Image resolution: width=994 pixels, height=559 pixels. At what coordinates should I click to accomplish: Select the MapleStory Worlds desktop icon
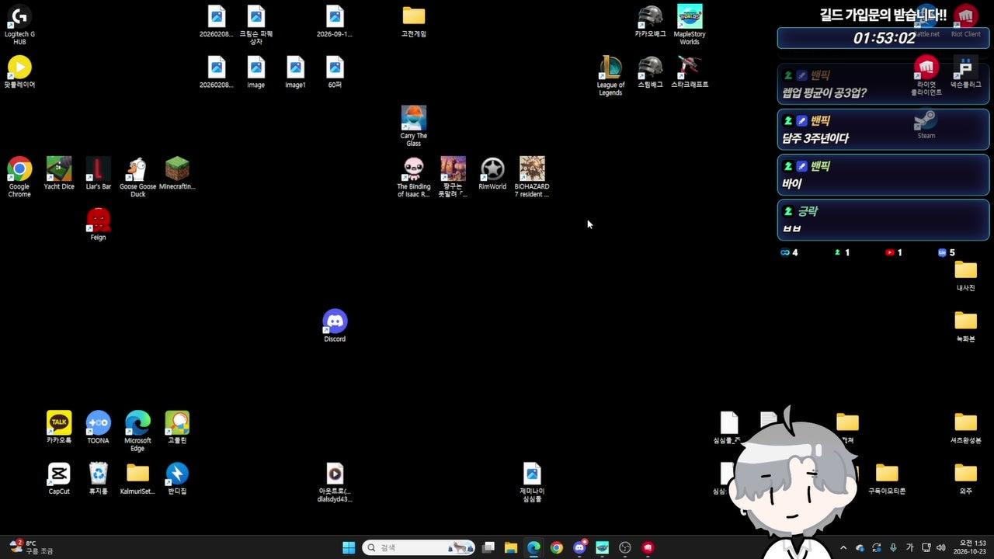click(690, 24)
